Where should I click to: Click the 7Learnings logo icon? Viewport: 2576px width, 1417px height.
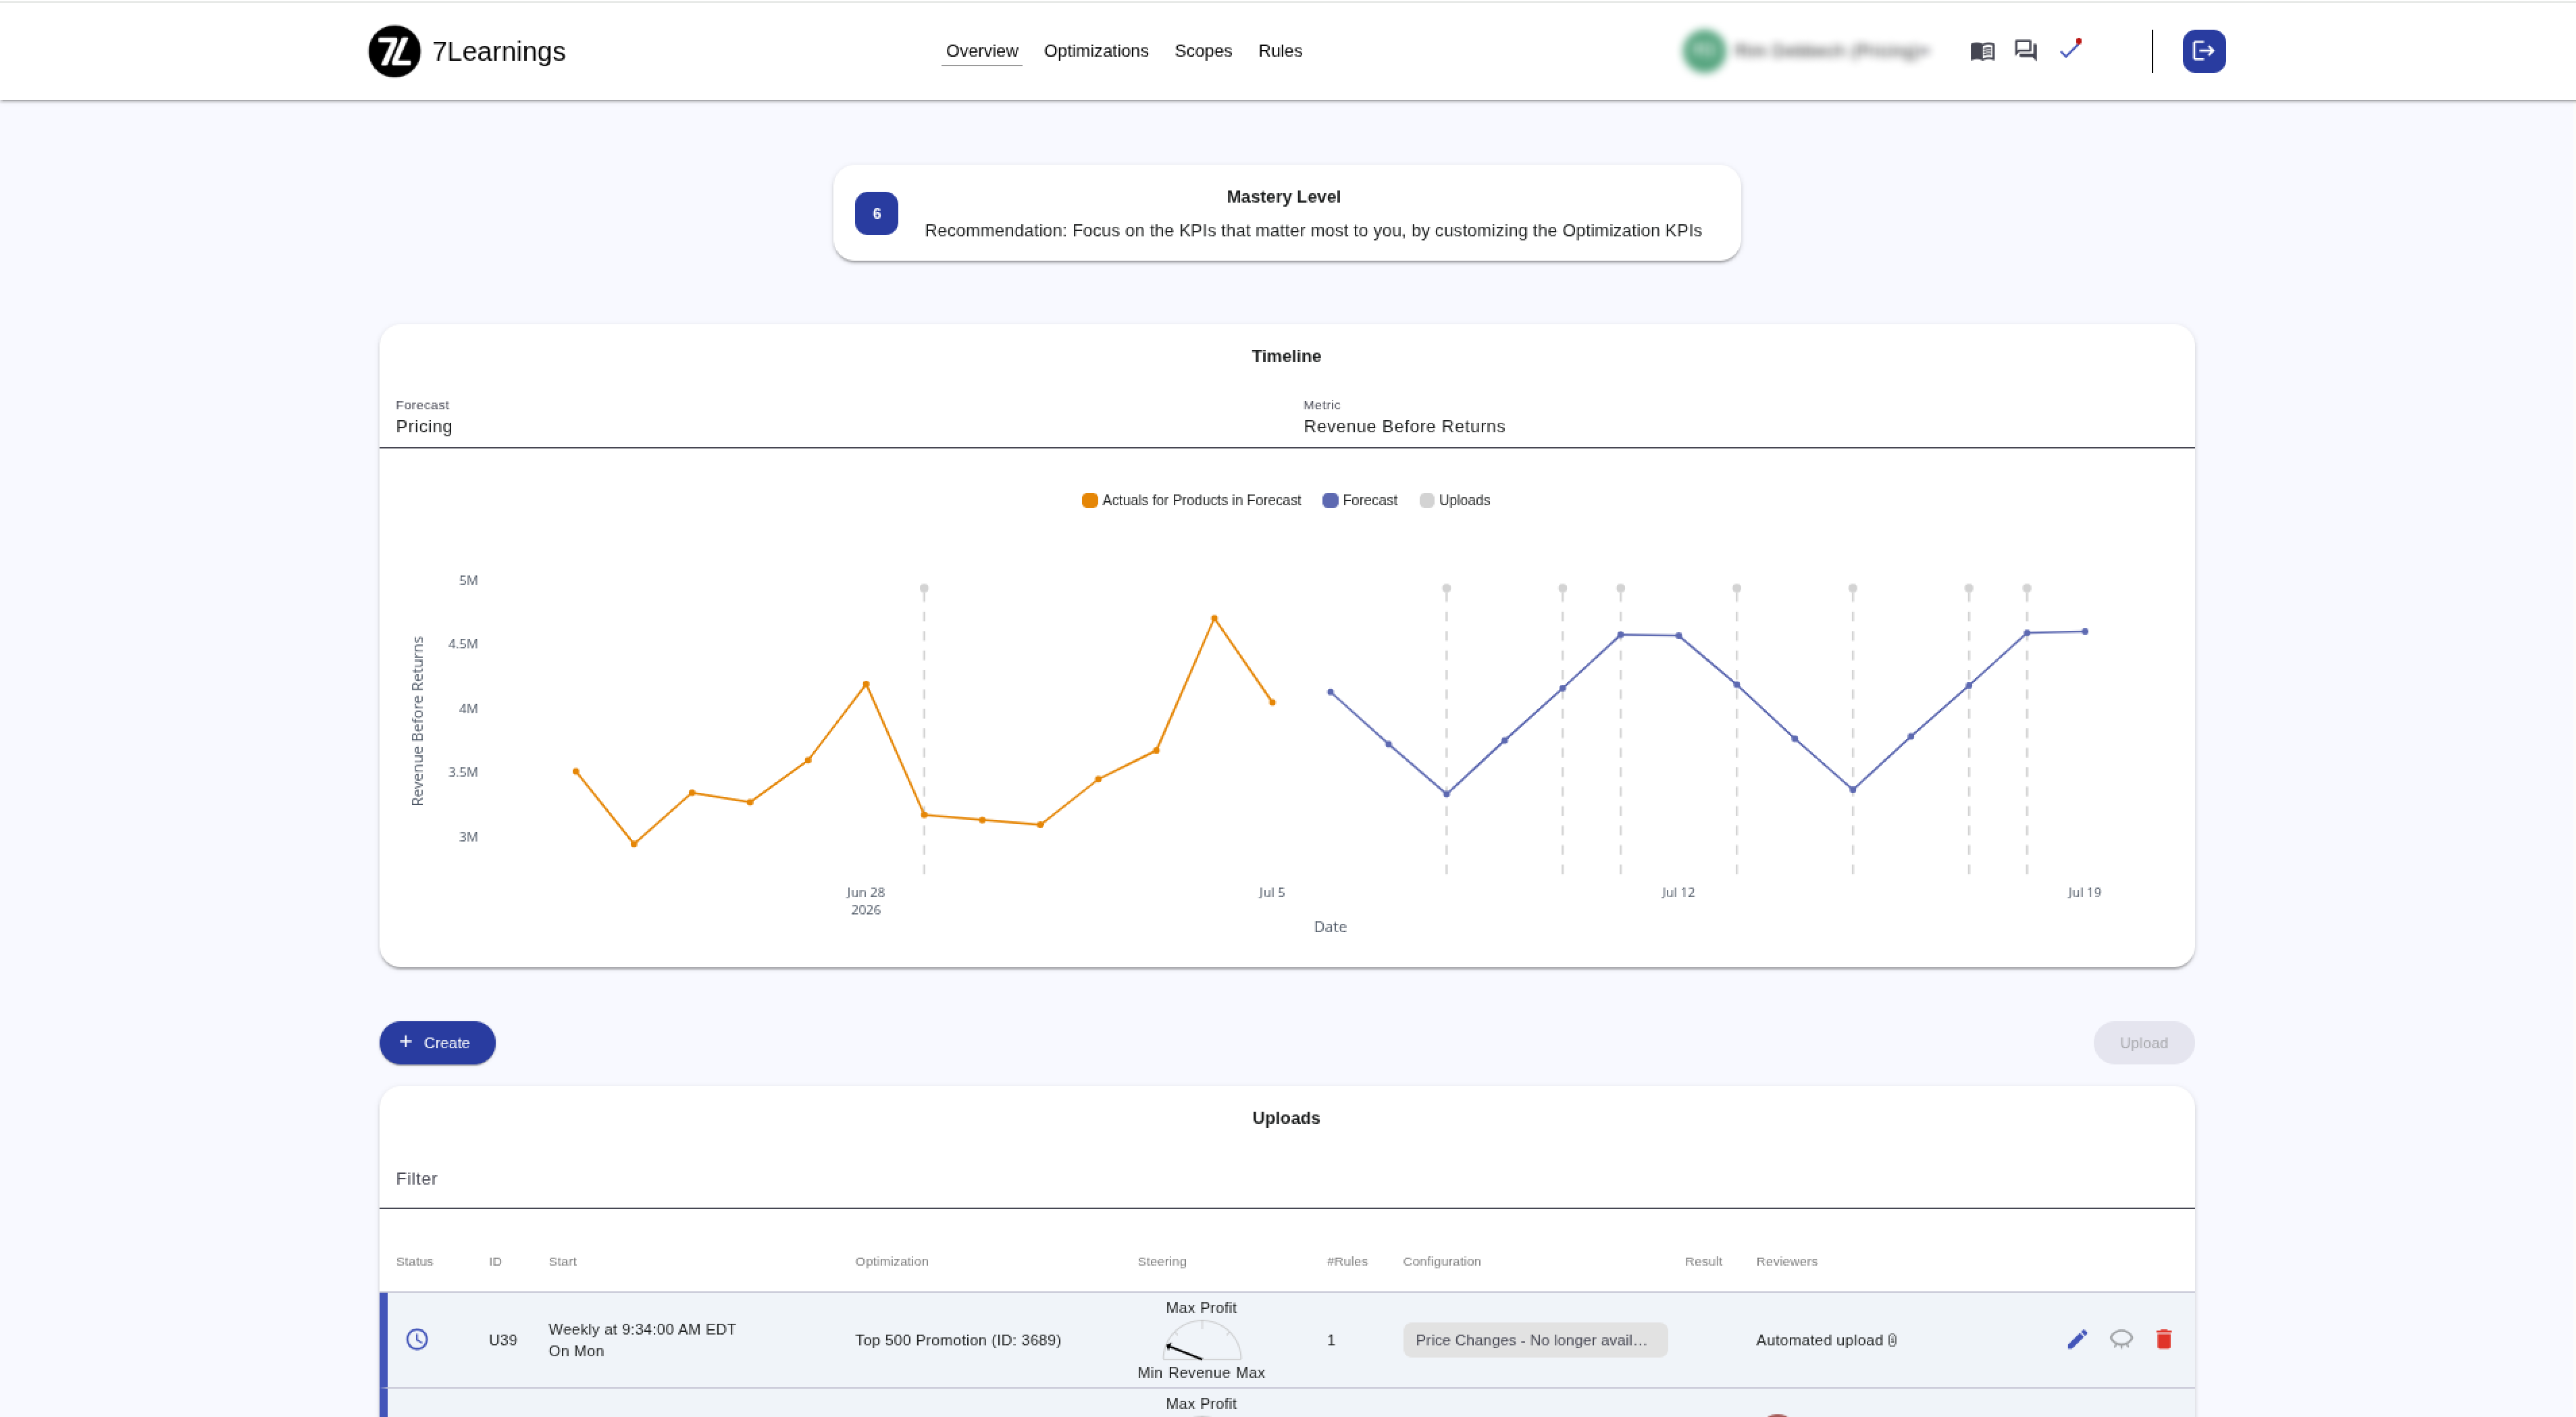[394, 51]
